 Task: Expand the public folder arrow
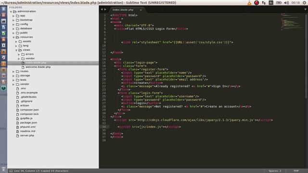click(x=13, y=33)
